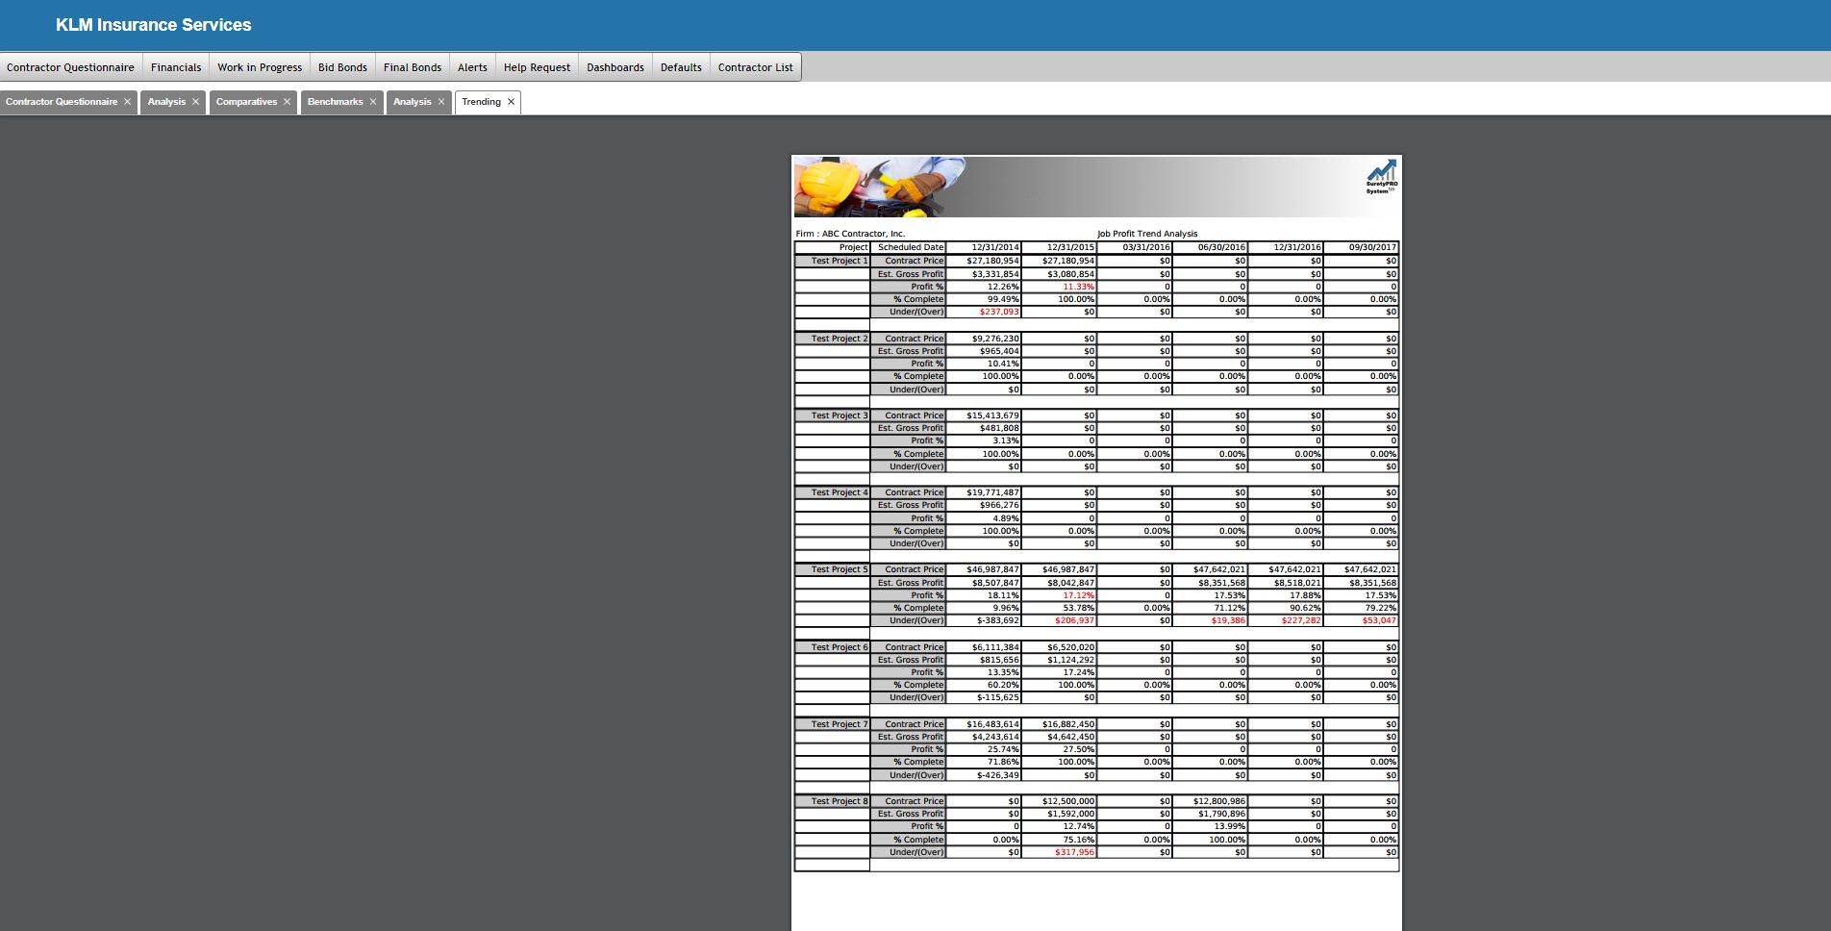The width and height of the screenshot is (1831, 931).
Task: Switch to the Benchmarks tab
Action: click(x=335, y=102)
